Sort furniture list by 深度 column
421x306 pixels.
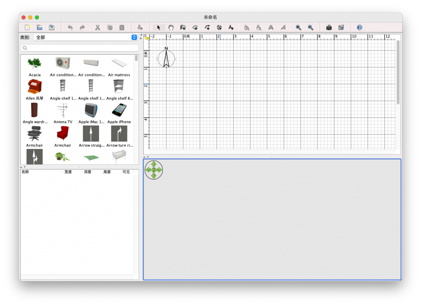92,172
